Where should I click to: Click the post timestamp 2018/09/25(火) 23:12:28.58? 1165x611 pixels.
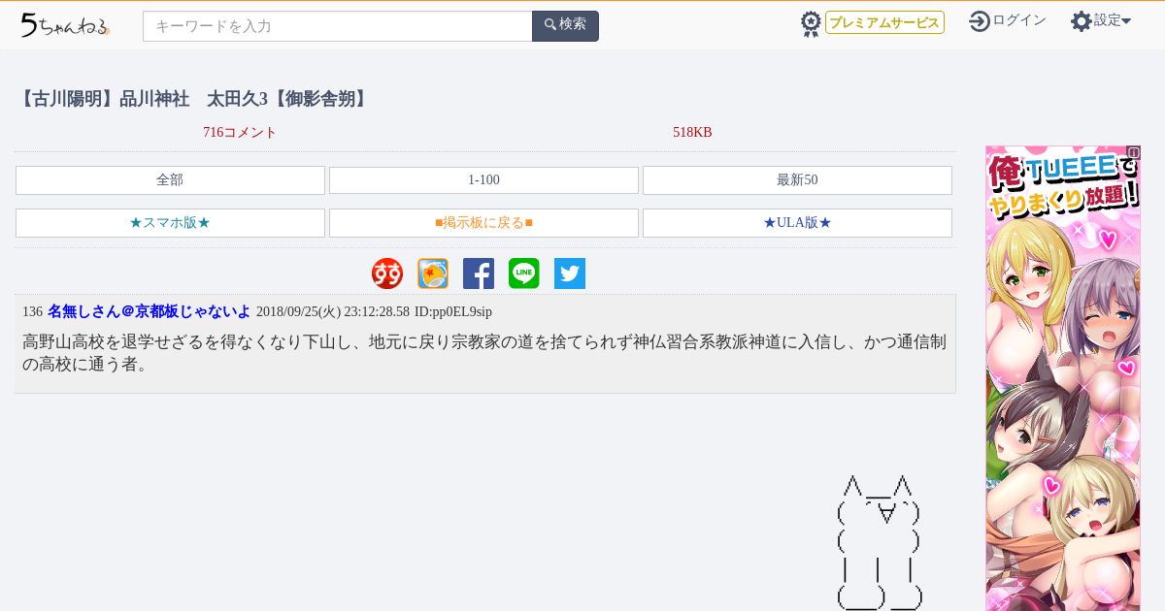coord(333,312)
